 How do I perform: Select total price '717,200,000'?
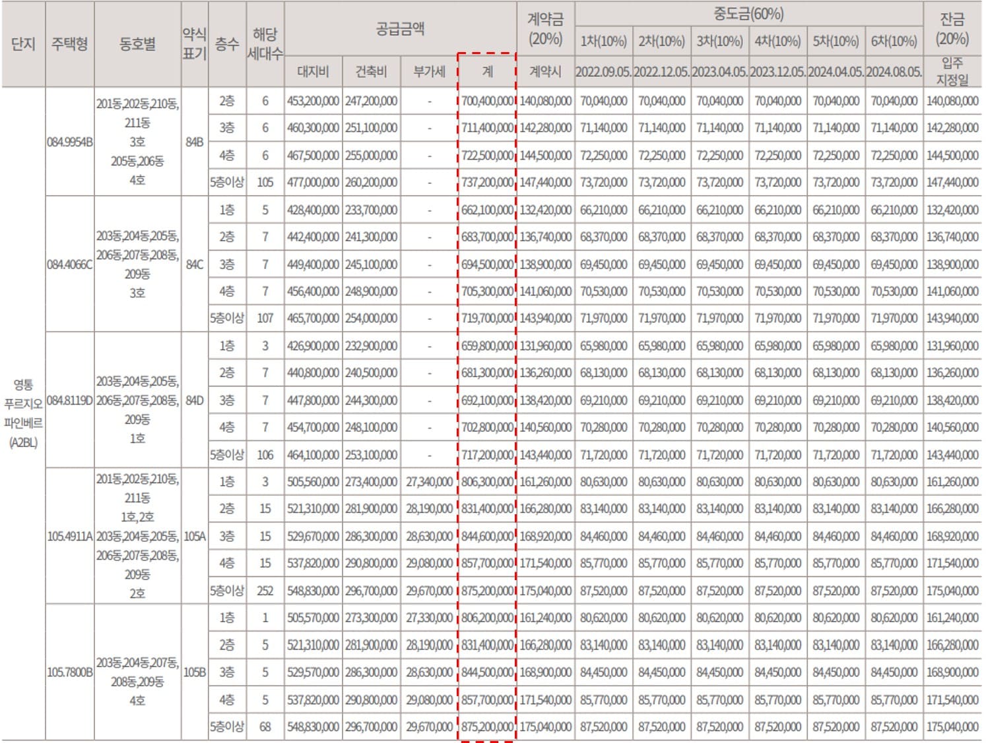coord(487,455)
